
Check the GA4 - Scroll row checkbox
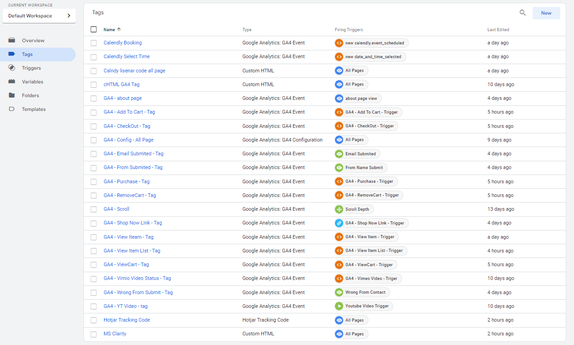[x=94, y=209]
